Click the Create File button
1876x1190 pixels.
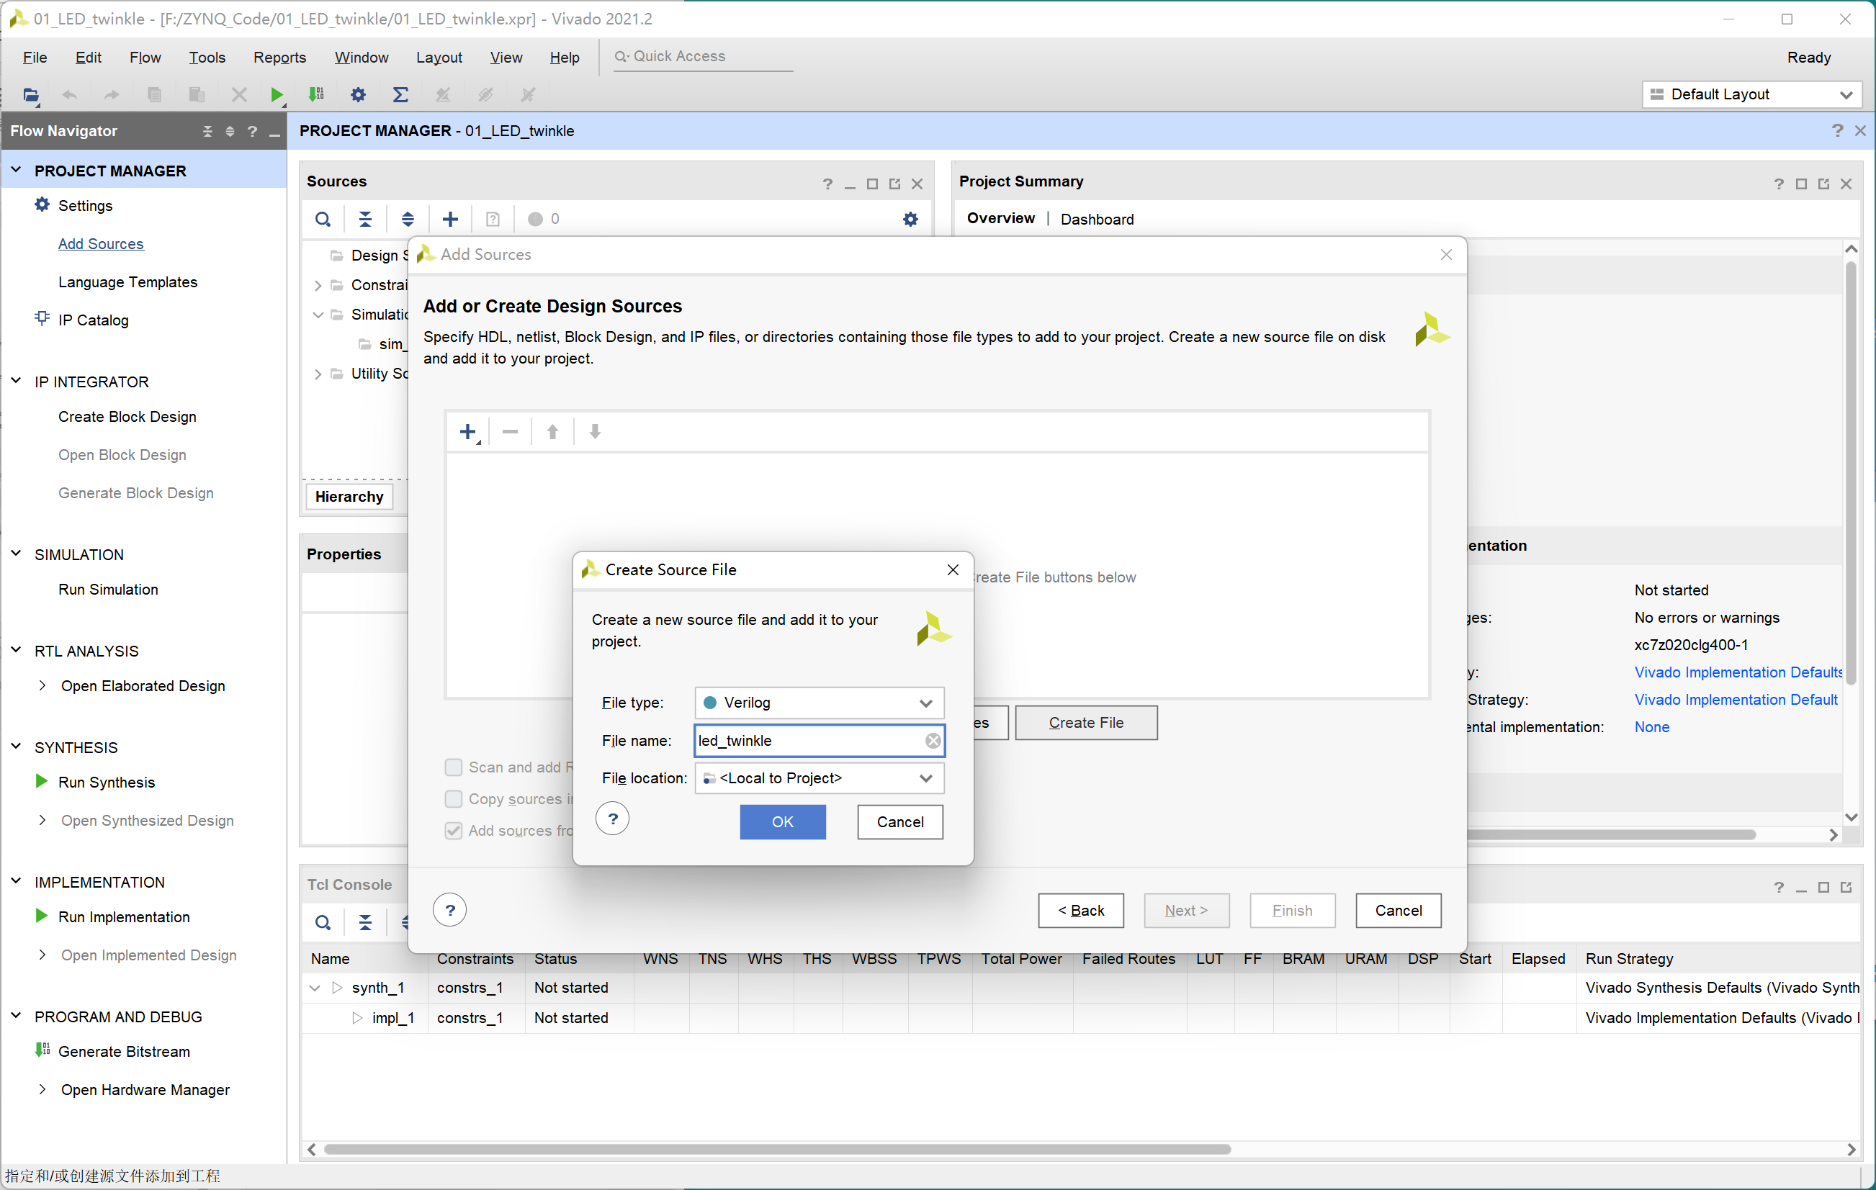pos(1086,723)
